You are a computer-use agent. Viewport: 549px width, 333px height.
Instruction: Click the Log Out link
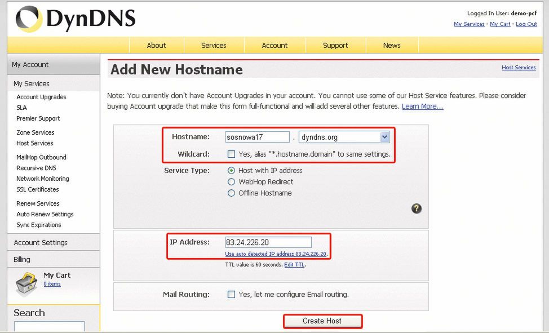[x=526, y=24]
